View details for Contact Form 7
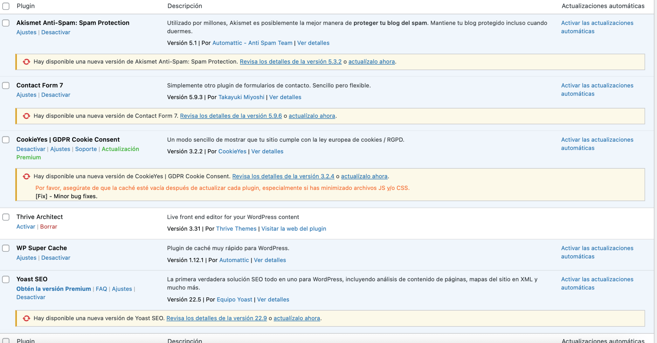 coord(285,97)
